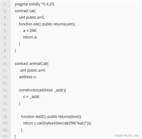Click the 'contract cat{' declaration
This screenshot has width=142, height=139.
tap(25, 11)
